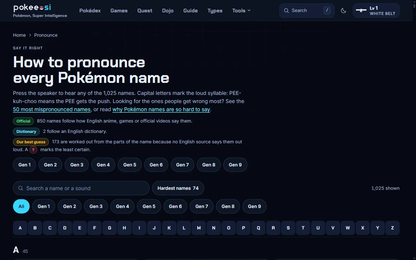Select the All generation filter

point(21,206)
